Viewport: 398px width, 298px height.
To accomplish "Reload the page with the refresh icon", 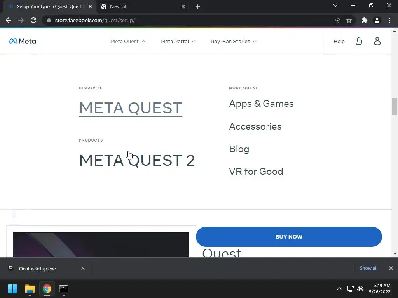I will coord(33,20).
